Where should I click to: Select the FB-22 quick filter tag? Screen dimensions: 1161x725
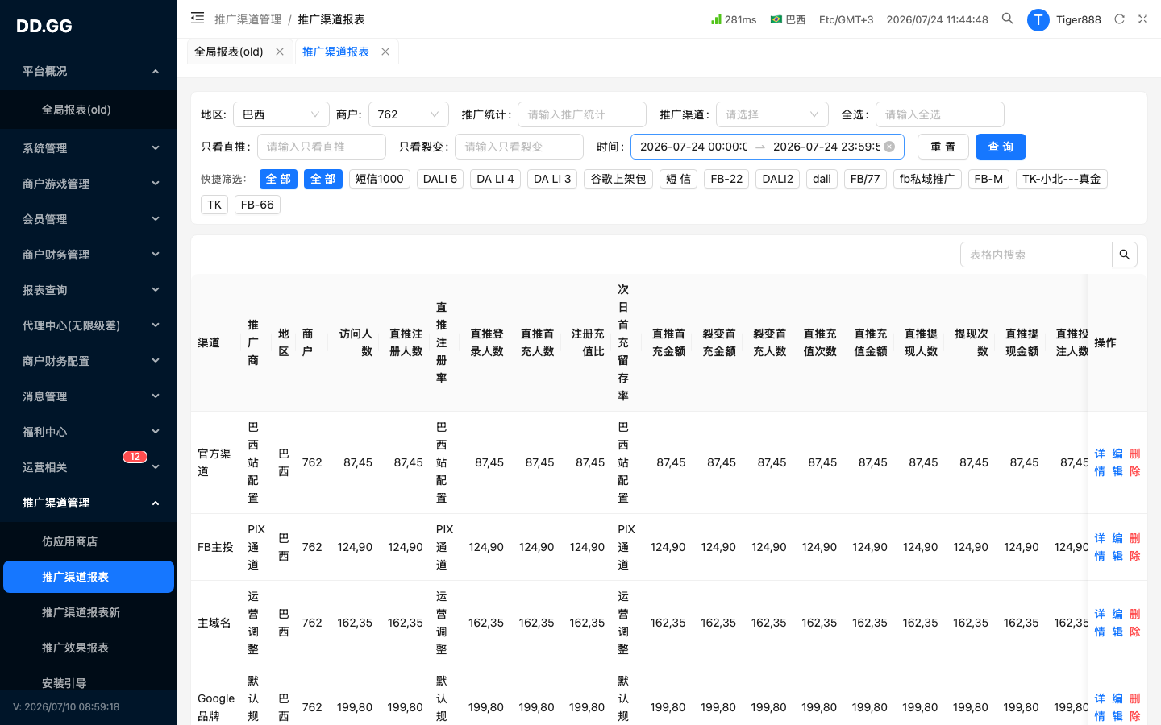[726, 179]
